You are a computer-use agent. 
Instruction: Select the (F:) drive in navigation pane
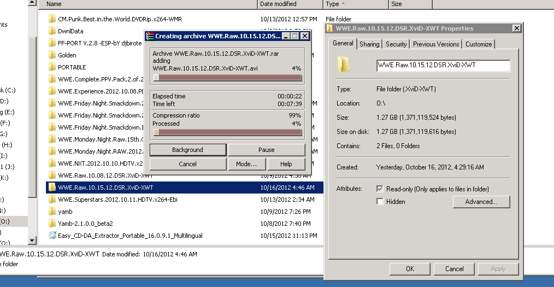click(5, 123)
